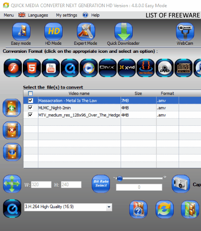201x231 pixels.
Task: Open LIST OF FREEWARE link
Action: pos(173,15)
